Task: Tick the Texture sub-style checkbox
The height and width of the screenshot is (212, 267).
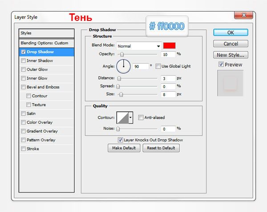Action: click(28, 105)
